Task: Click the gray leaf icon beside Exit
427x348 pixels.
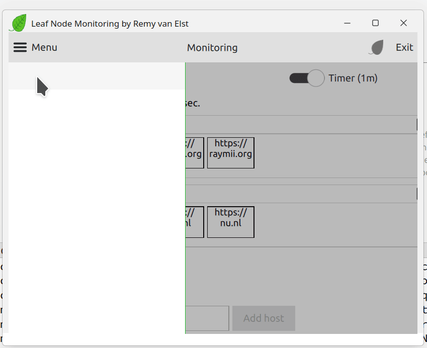Action: [x=376, y=47]
